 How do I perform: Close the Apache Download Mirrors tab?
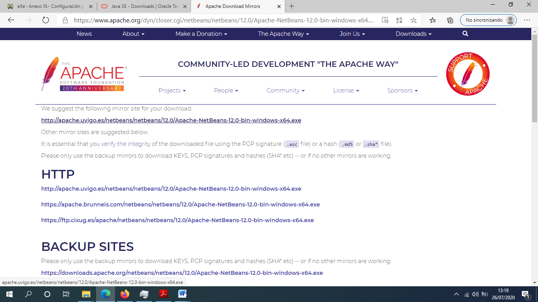(279, 6)
